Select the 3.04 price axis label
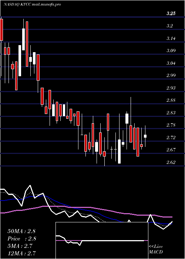The height and width of the screenshot is (259, 185). (171, 63)
